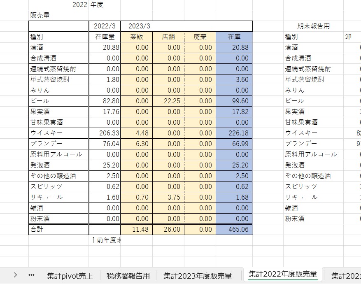Select the total 在庫 cell showing 465.06
Viewport: 361px width, 284px height.
pyautogui.click(x=234, y=229)
